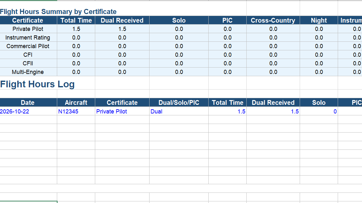Image resolution: width=362 pixels, height=203 pixels.
Task: Click the log 'Solo' column header
Action: click(x=319, y=102)
